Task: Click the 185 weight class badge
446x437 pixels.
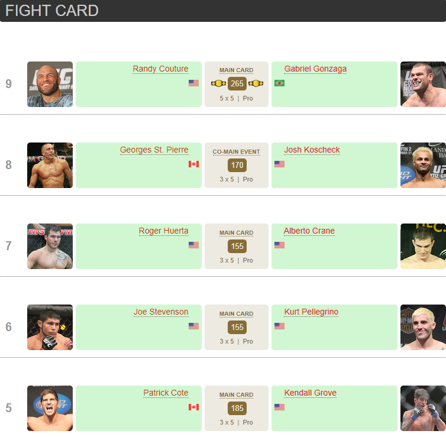Action: 237,408
